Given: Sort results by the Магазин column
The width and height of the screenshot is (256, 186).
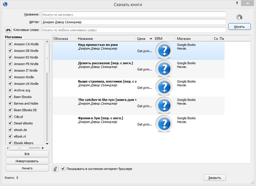Looking at the screenshot, I should (194, 39).
